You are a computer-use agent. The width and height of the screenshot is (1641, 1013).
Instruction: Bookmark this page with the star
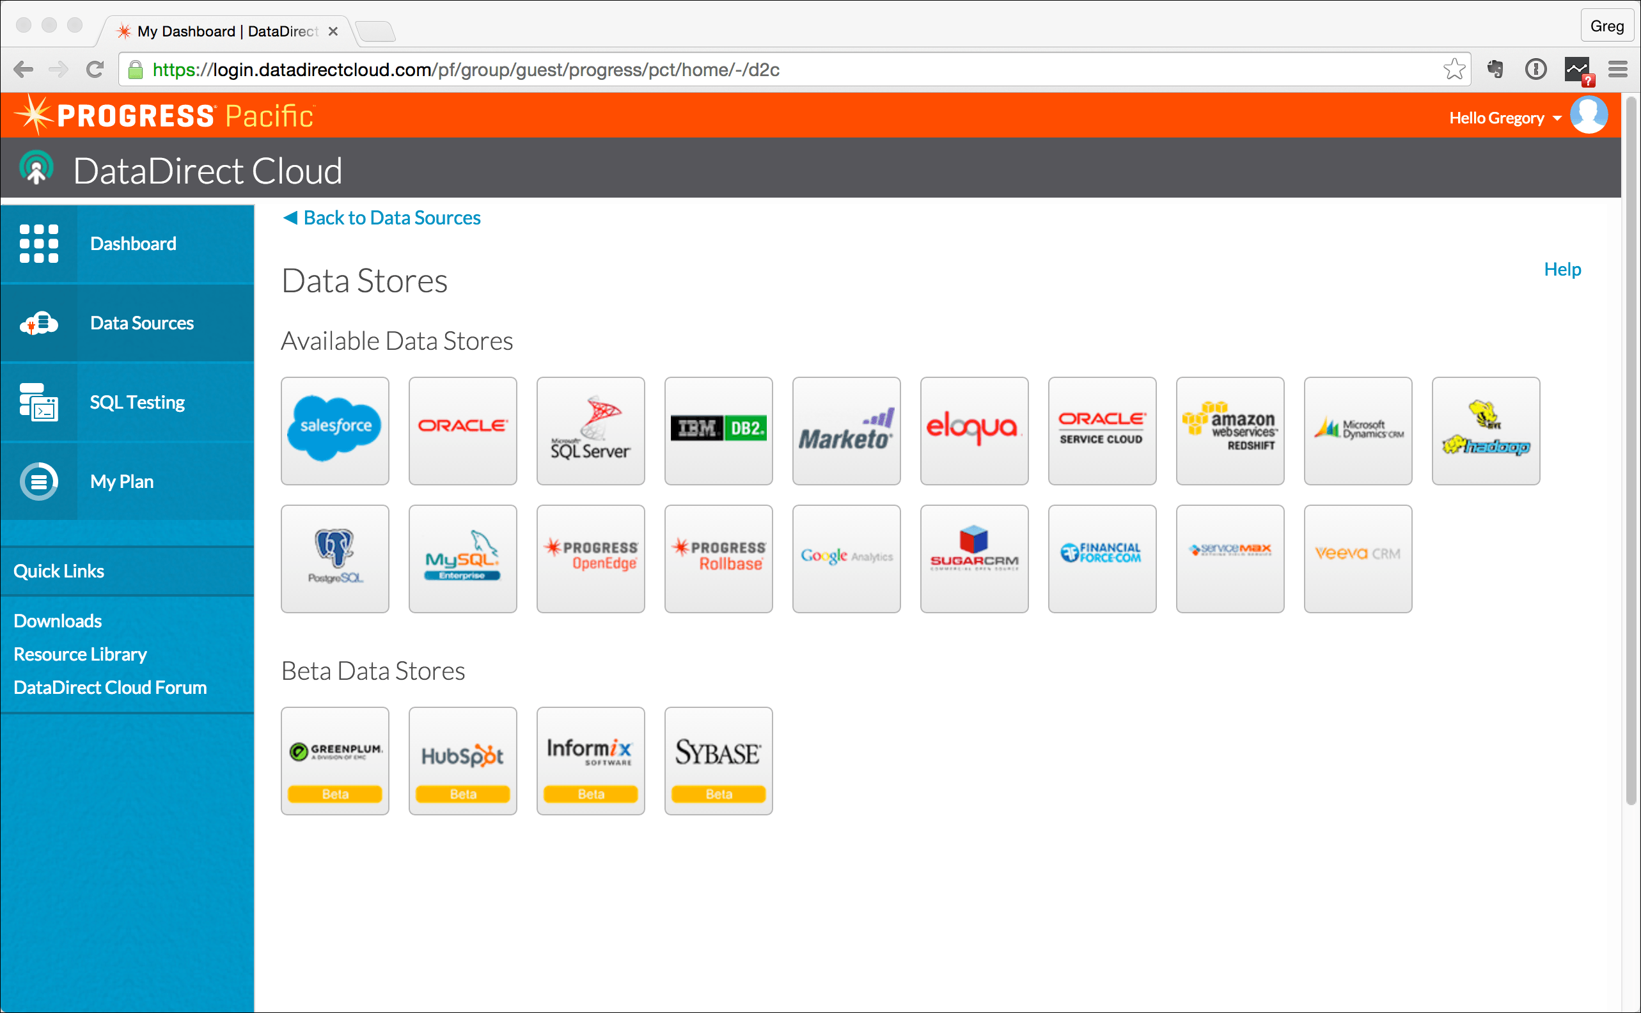(x=1454, y=69)
